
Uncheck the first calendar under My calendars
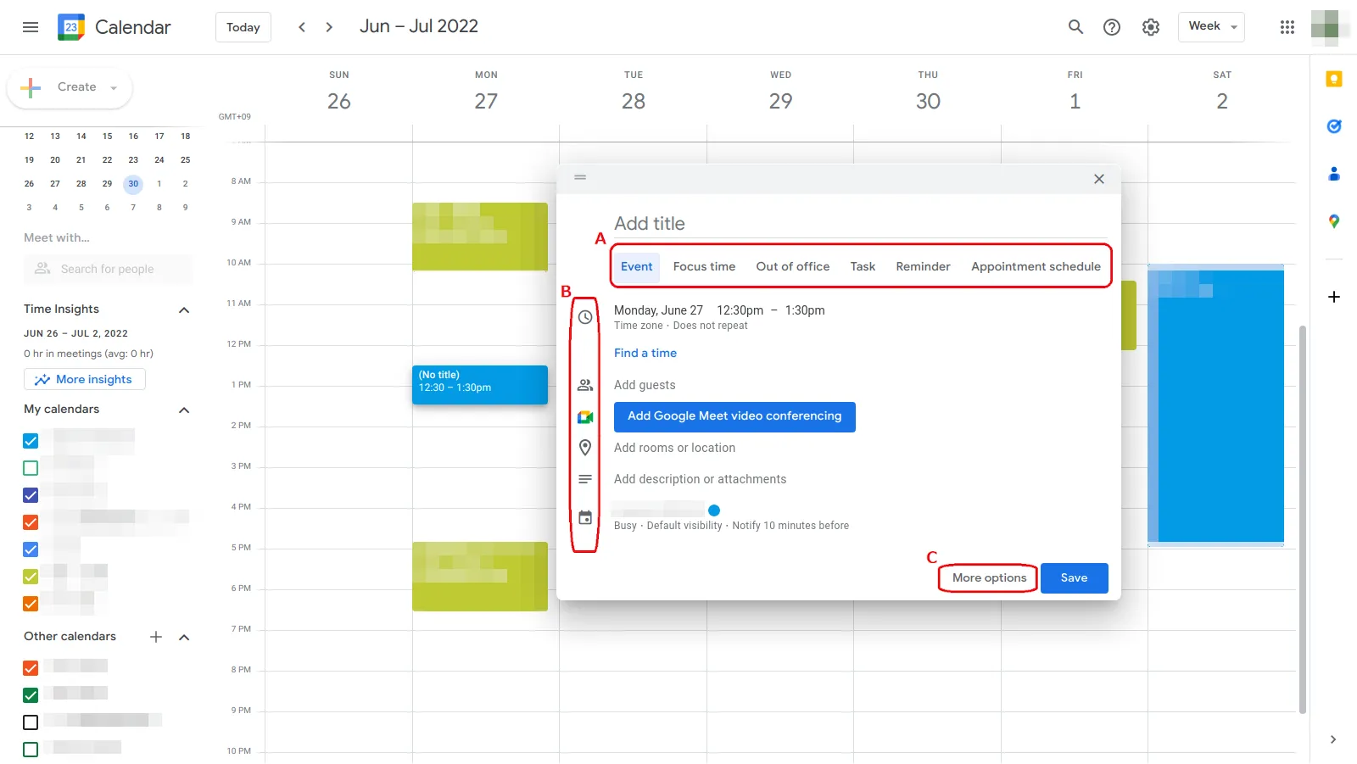(x=30, y=441)
